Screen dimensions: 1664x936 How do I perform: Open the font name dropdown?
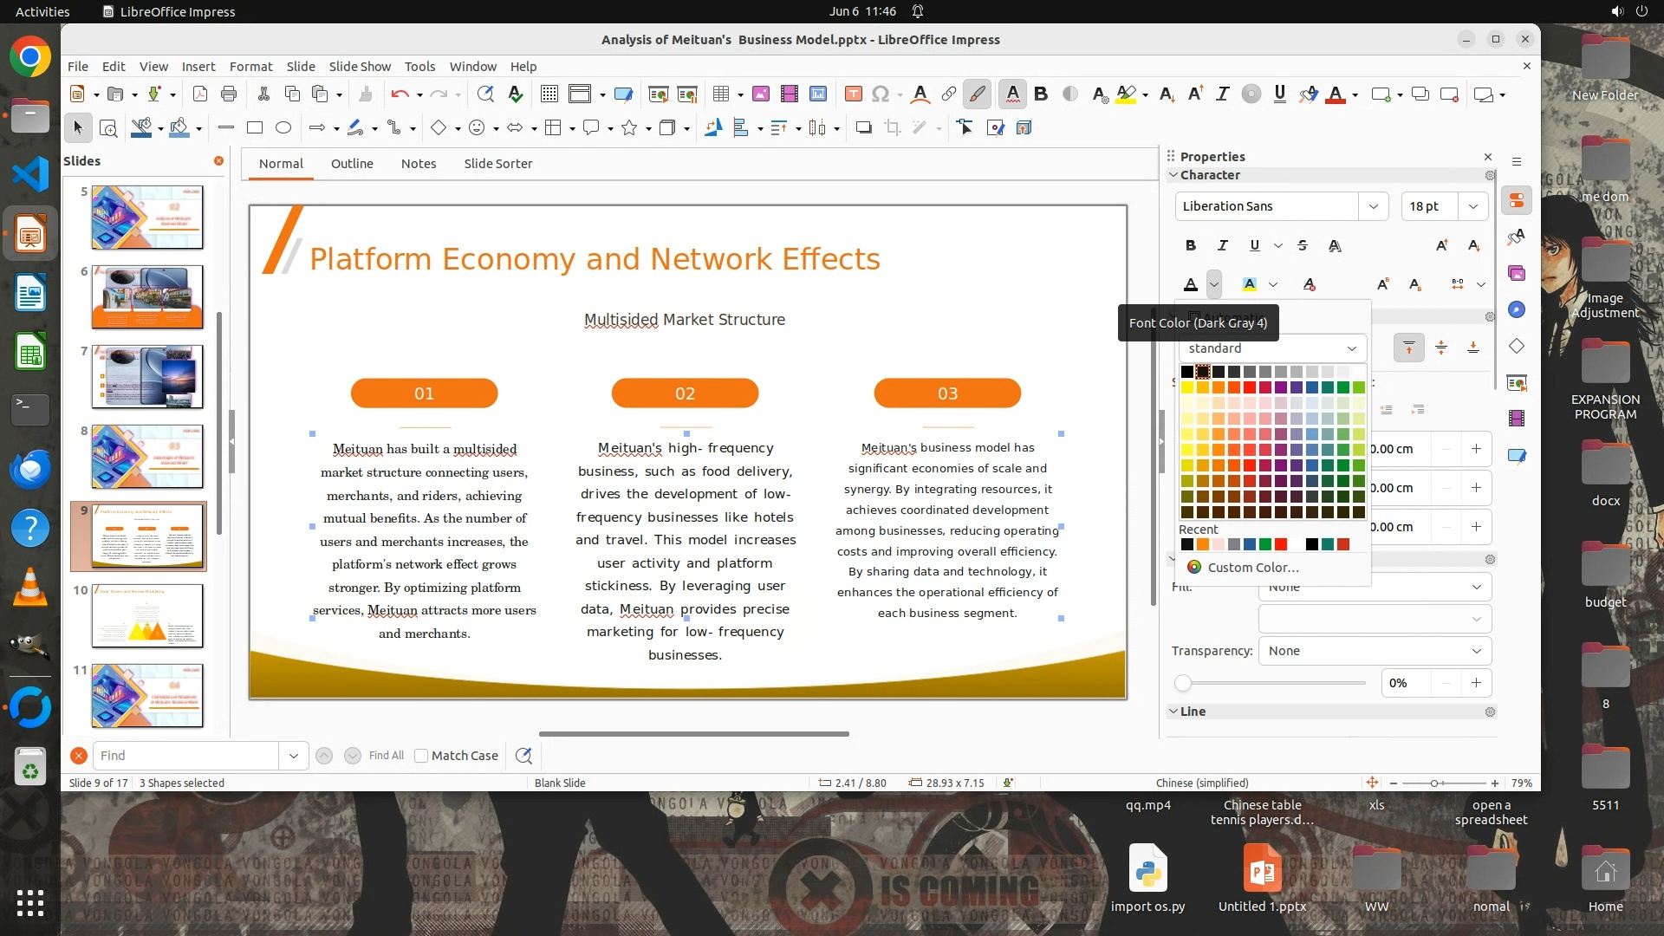(x=1373, y=206)
